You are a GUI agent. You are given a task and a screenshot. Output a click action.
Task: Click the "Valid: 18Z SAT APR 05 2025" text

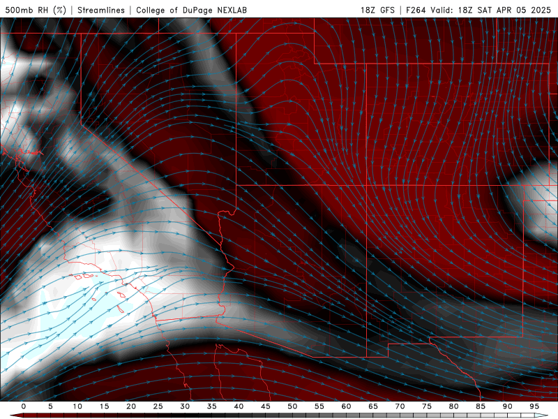(491, 10)
